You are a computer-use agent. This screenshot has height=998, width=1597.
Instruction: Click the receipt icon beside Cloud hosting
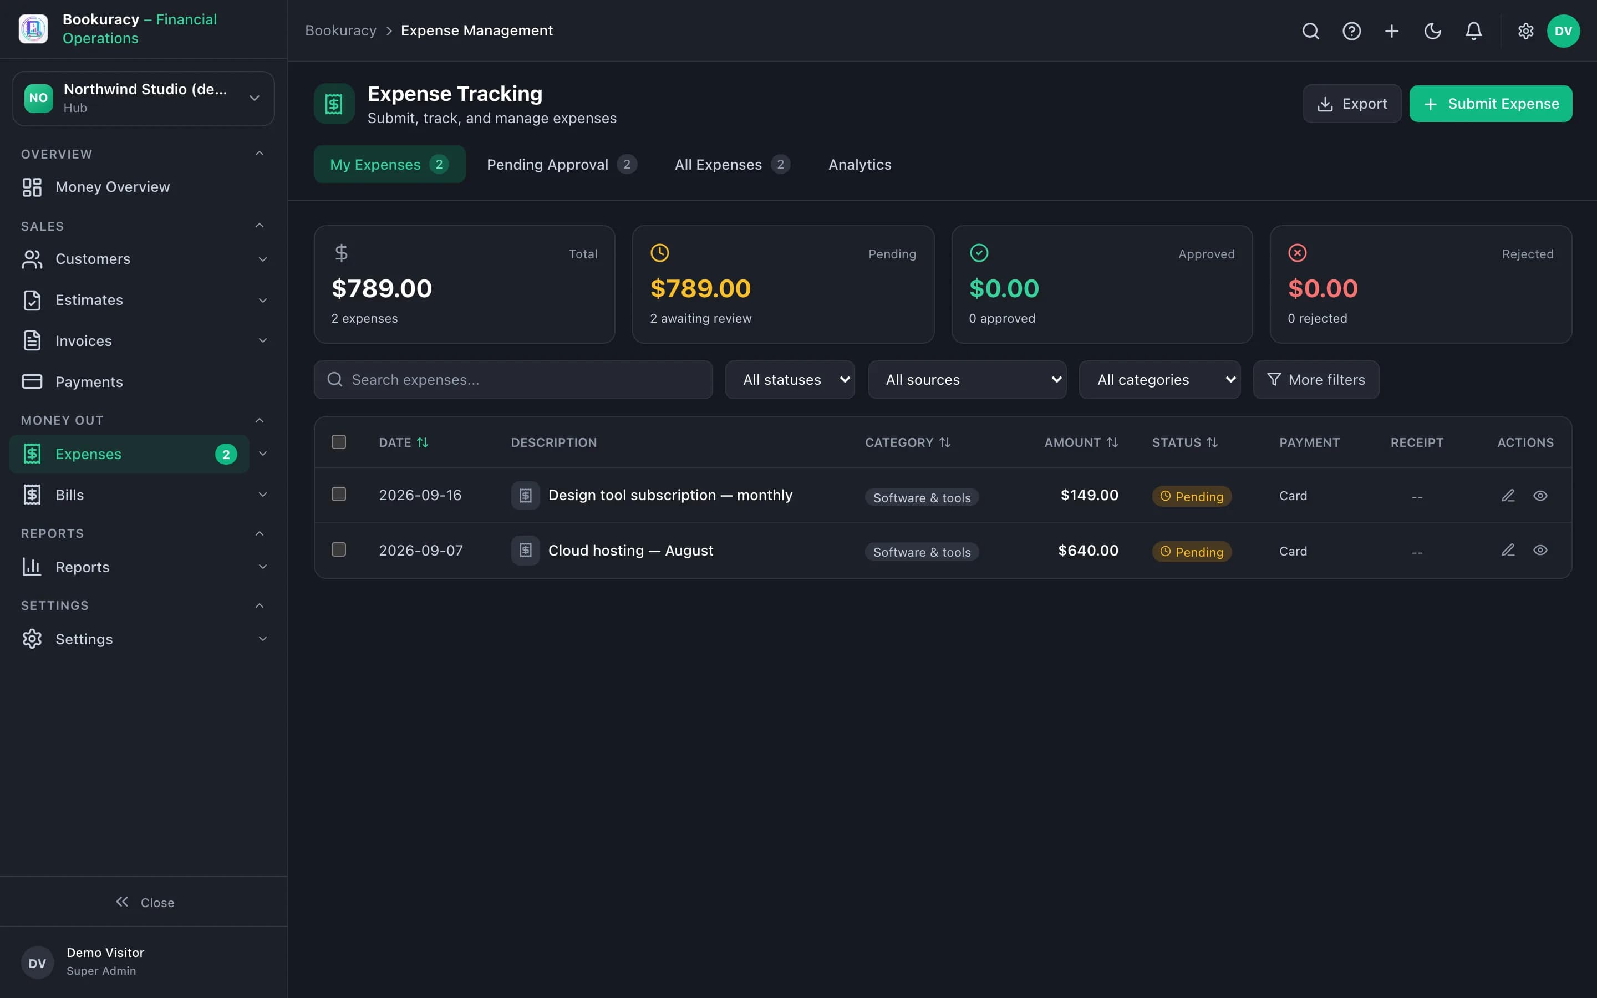525,551
